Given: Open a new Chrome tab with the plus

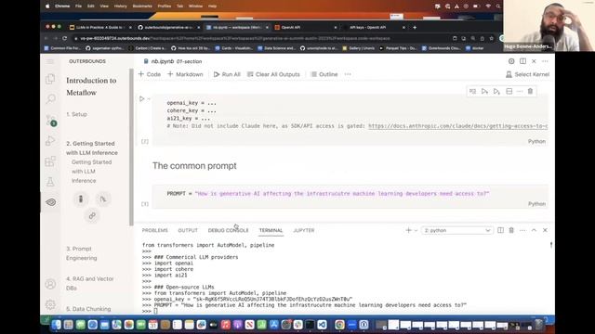Looking at the screenshot, I should click(x=415, y=27).
